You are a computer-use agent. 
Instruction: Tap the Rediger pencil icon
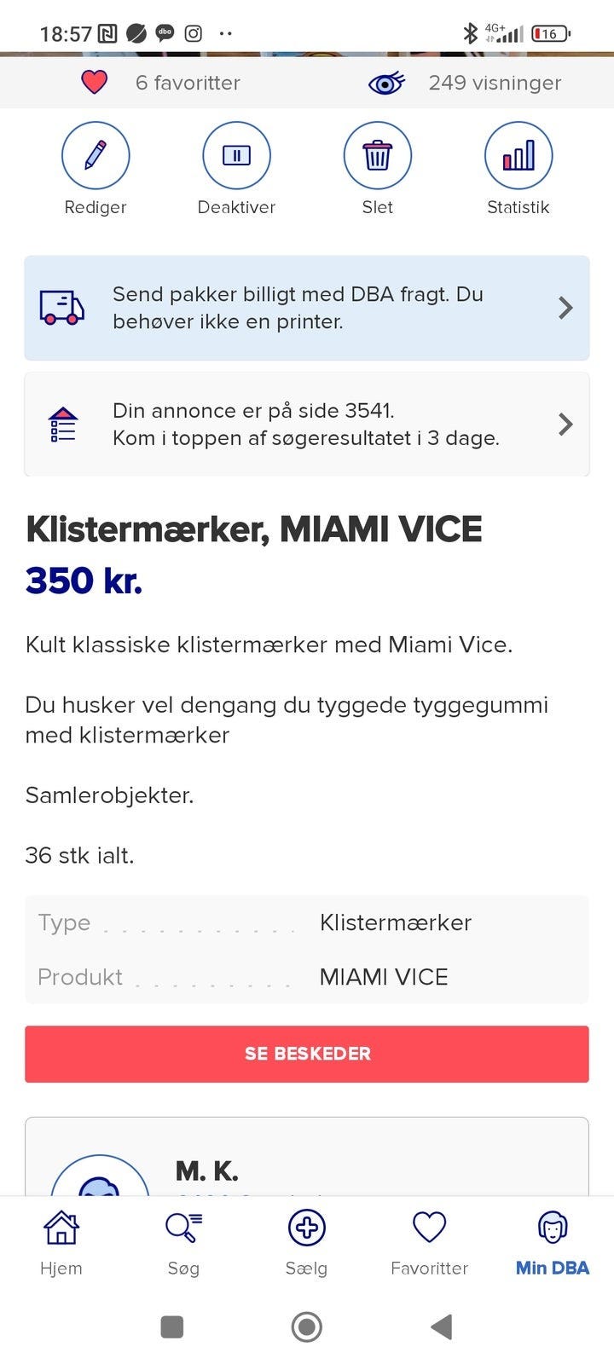click(96, 156)
